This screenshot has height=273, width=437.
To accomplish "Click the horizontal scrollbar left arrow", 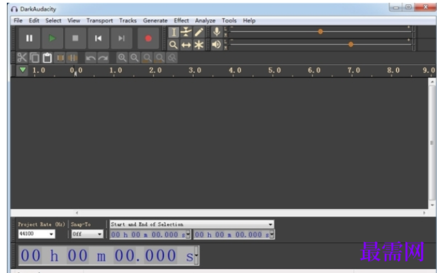I will click(x=77, y=213).
